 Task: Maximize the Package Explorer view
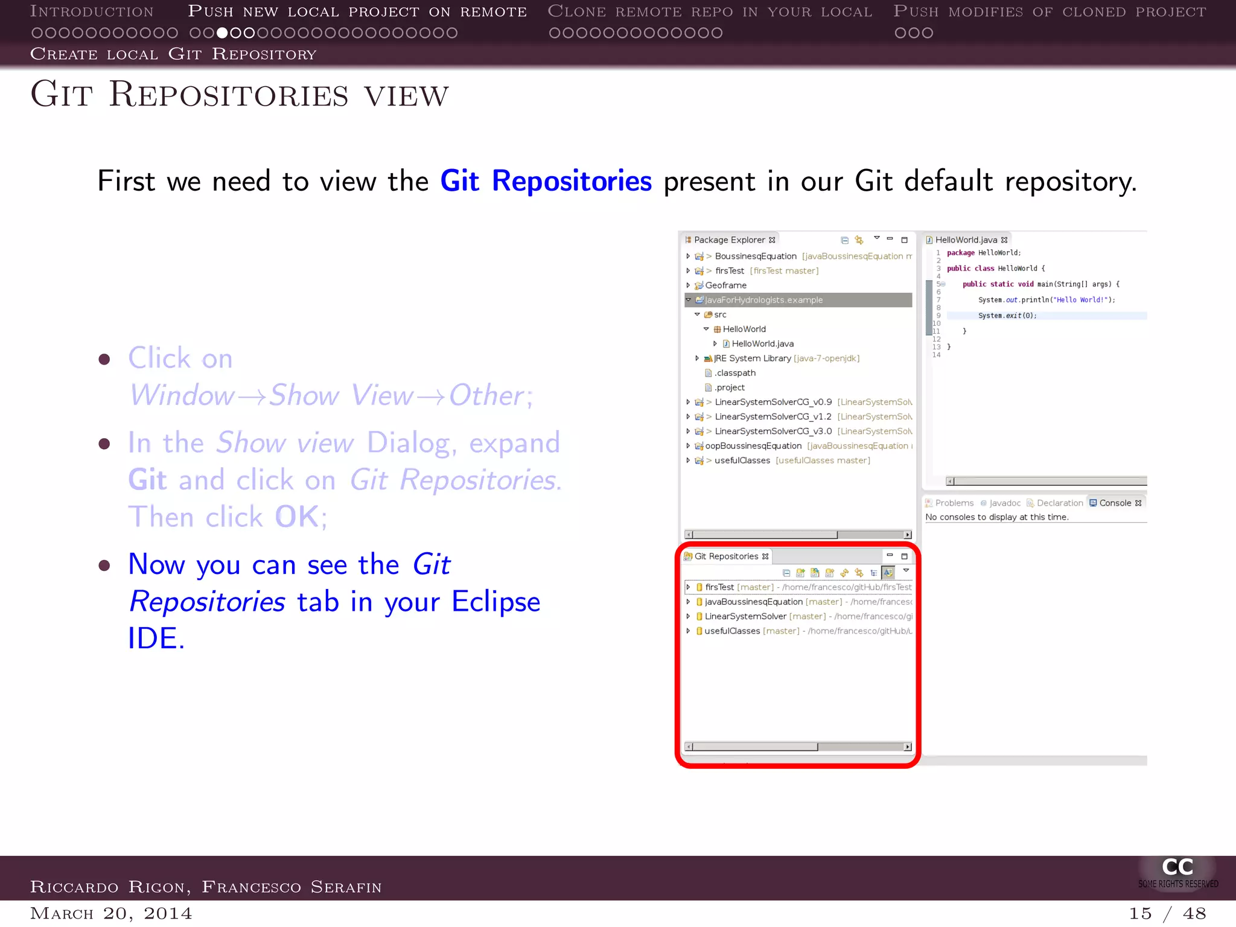904,240
